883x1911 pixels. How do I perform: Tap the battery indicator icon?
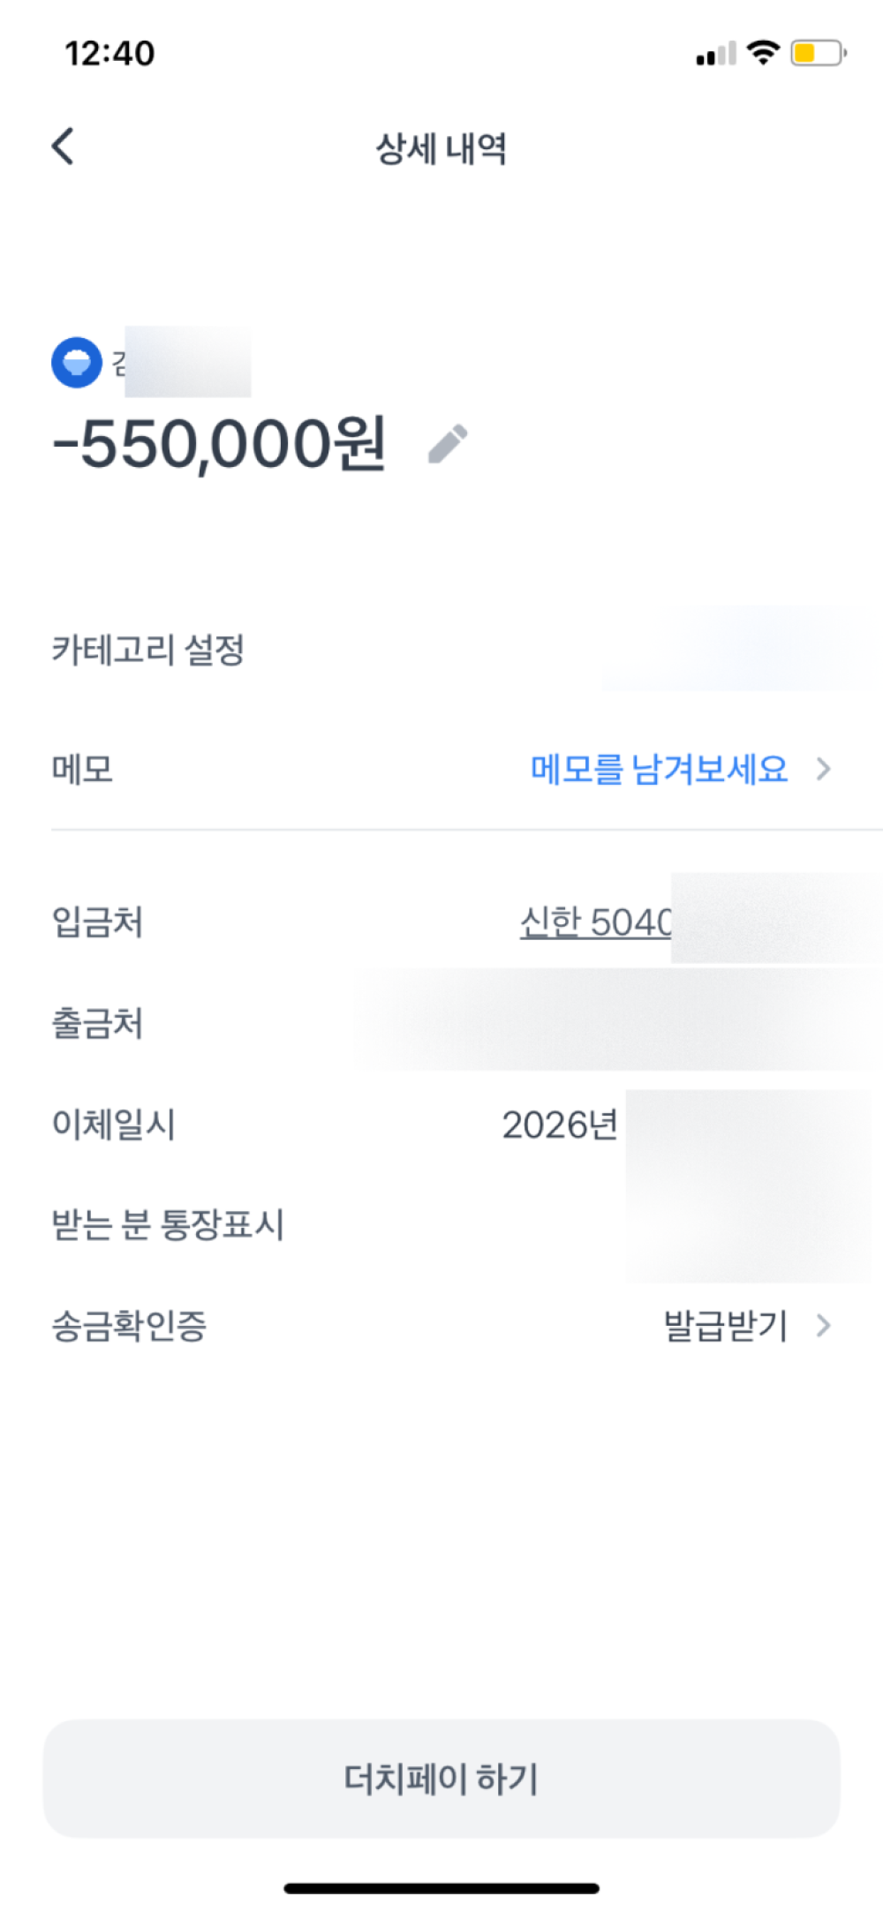click(818, 53)
